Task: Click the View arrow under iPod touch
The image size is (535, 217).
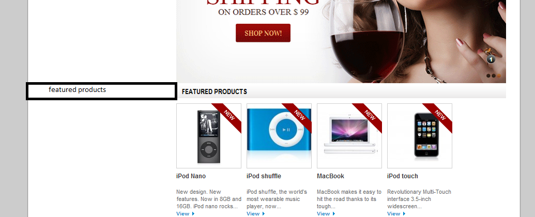Action: 404,213
